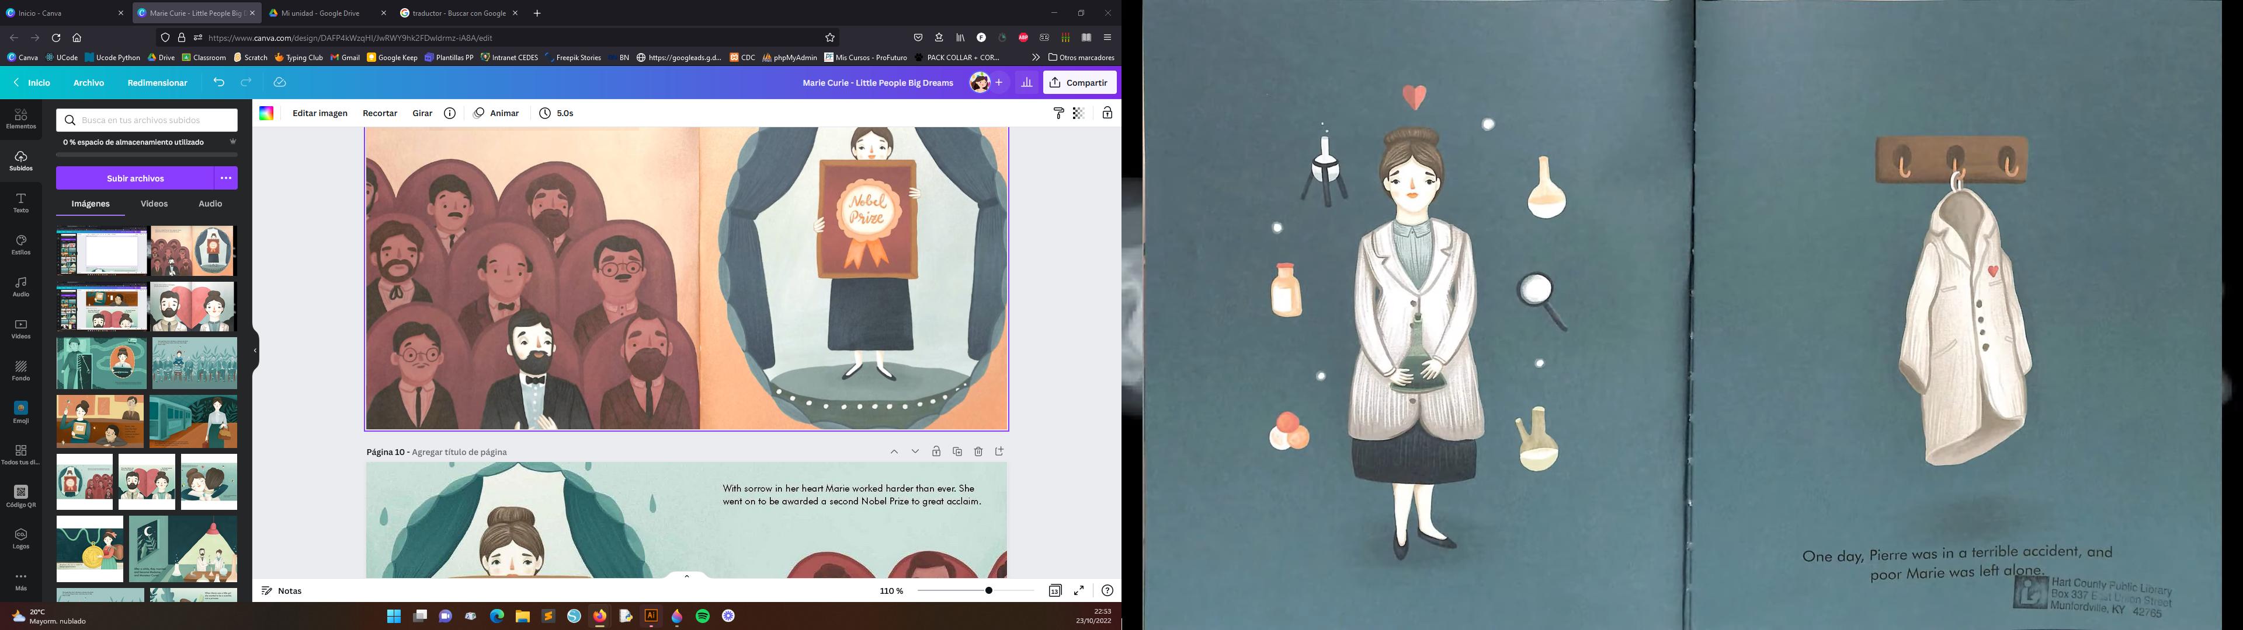Open the Fondo background panel
This screenshot has width=2243, height=630.
[x=21, y=370]
